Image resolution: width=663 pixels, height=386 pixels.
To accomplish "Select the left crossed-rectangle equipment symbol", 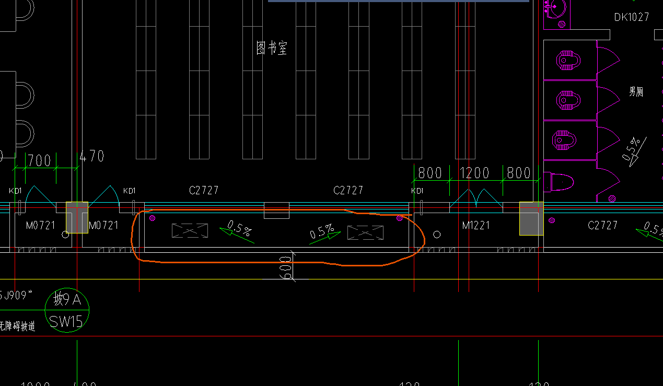I will 190,231.
